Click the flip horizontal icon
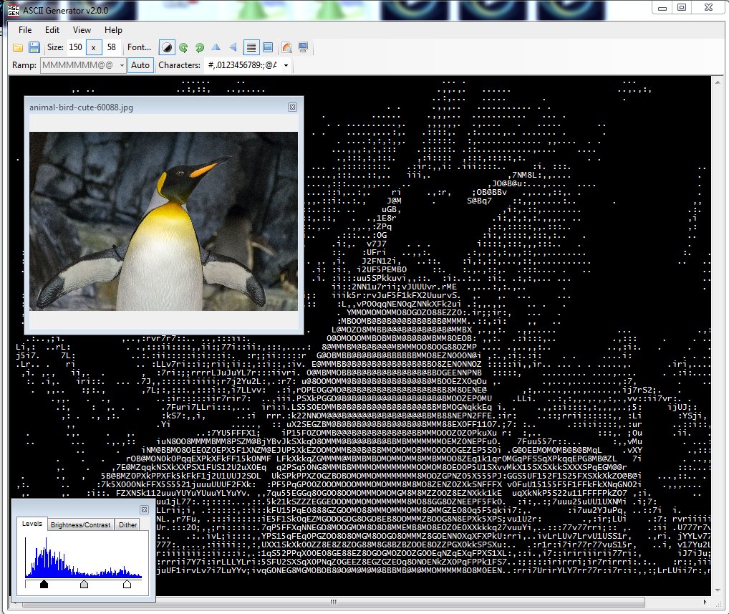Viewport: 729px width, 614px height. coord(216,47)
